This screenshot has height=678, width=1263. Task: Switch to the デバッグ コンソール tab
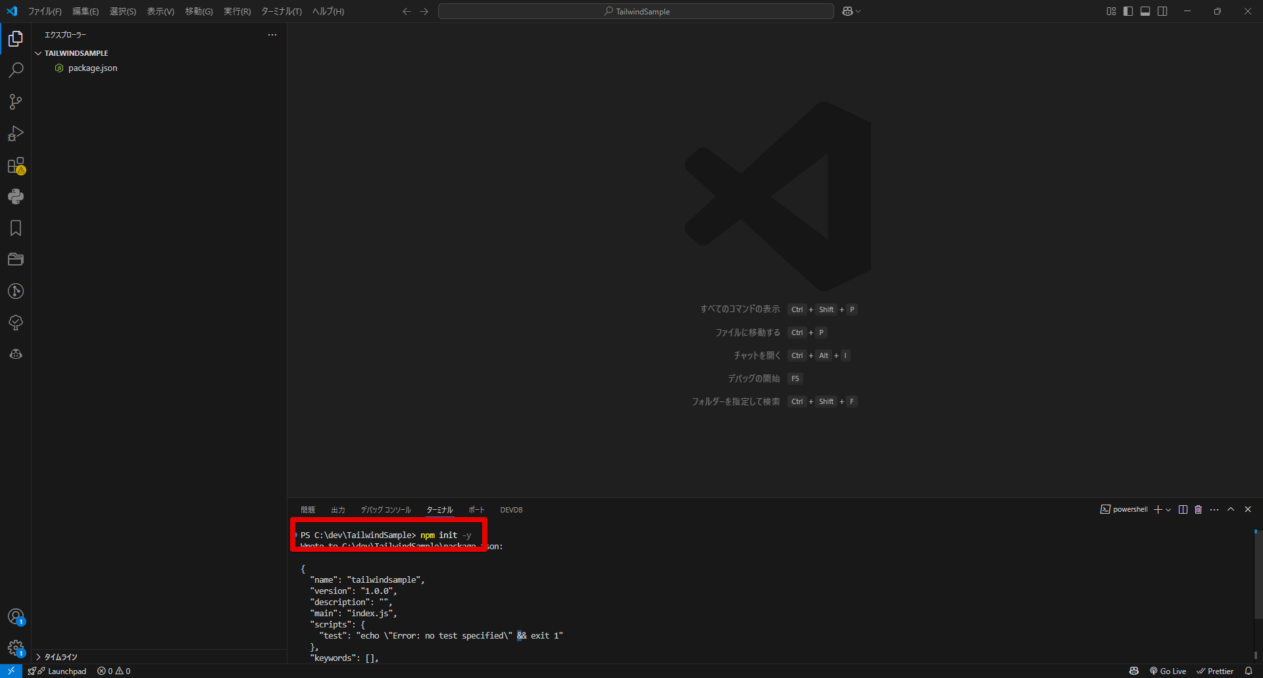[385, 510]
